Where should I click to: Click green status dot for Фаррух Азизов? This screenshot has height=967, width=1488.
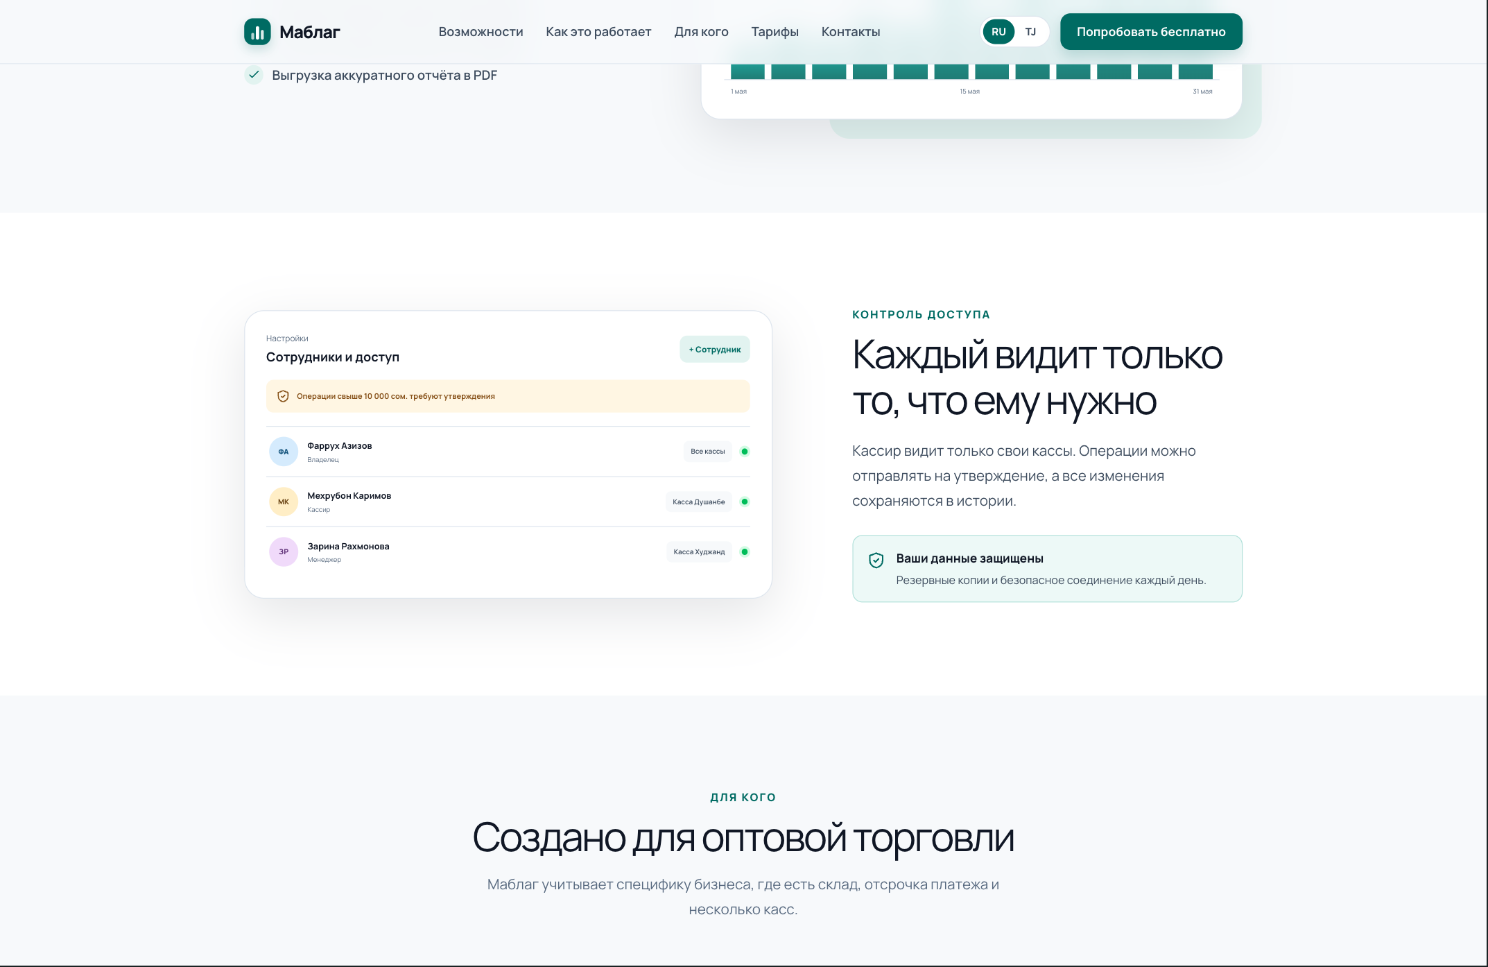pyautogui.click(x=745, y=452)
